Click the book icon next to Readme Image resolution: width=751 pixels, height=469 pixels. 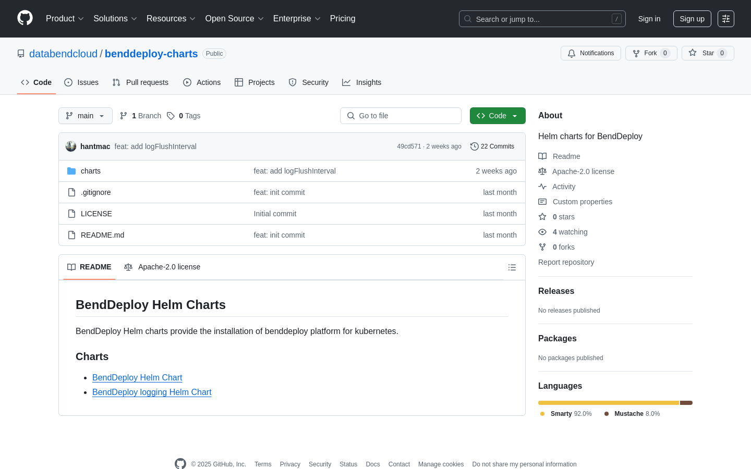(542, 156)
